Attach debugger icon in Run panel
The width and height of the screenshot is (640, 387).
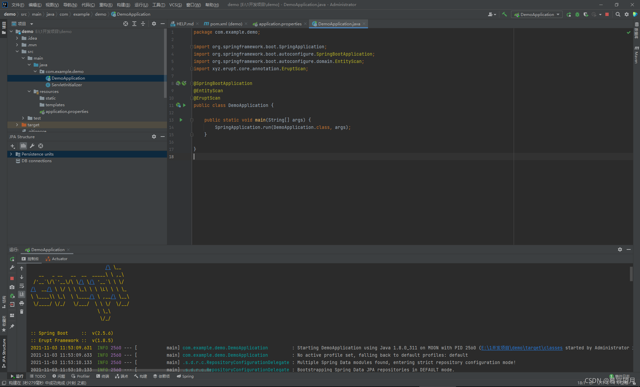click(12, 296)
